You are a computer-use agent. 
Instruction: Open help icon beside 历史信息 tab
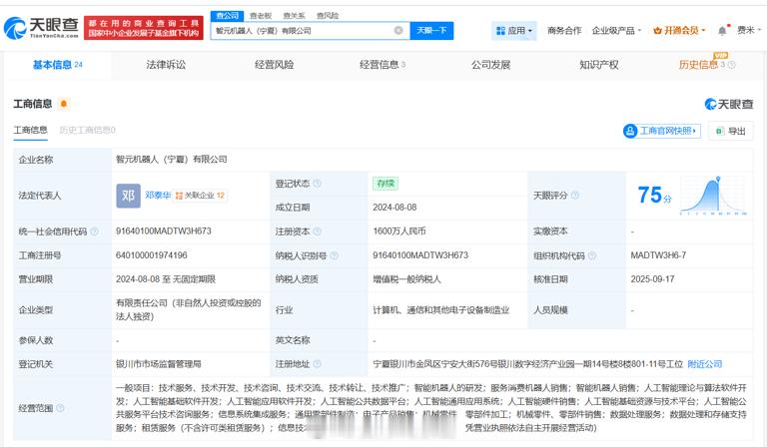coord(732,65)
